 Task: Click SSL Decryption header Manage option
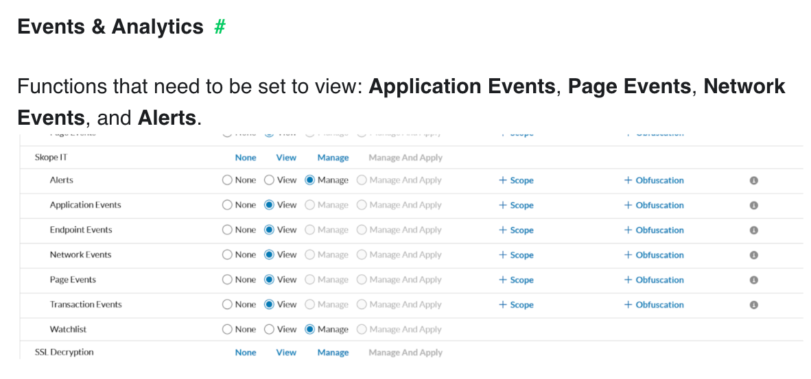(333, 353)
